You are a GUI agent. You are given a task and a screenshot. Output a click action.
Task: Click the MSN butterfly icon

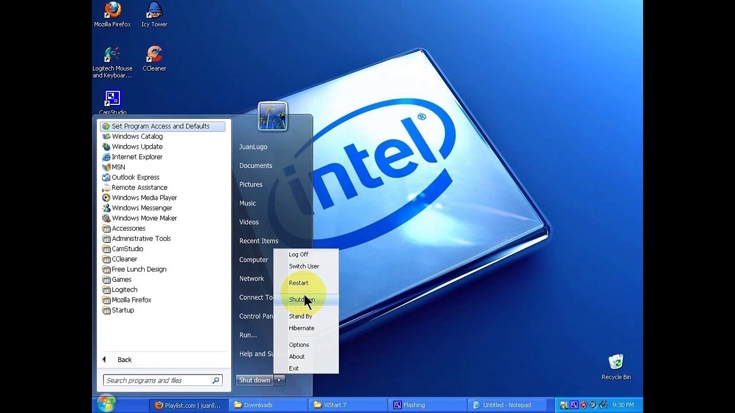click(106, 167)
